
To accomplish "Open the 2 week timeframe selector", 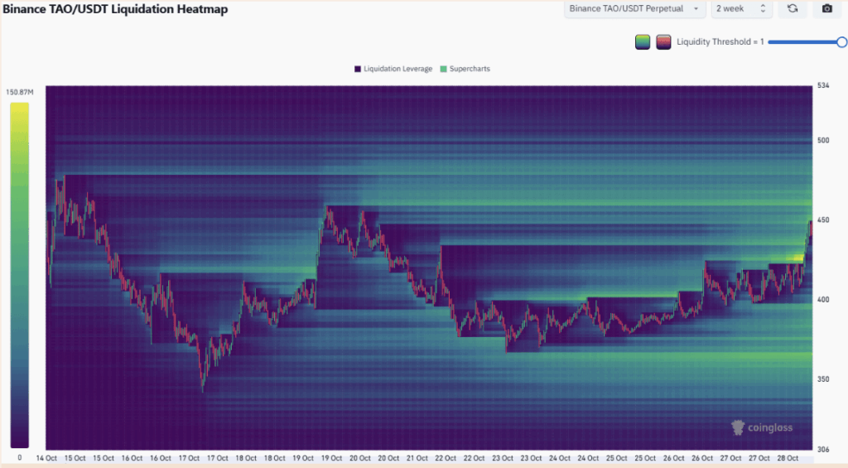I will click(741, 8).
